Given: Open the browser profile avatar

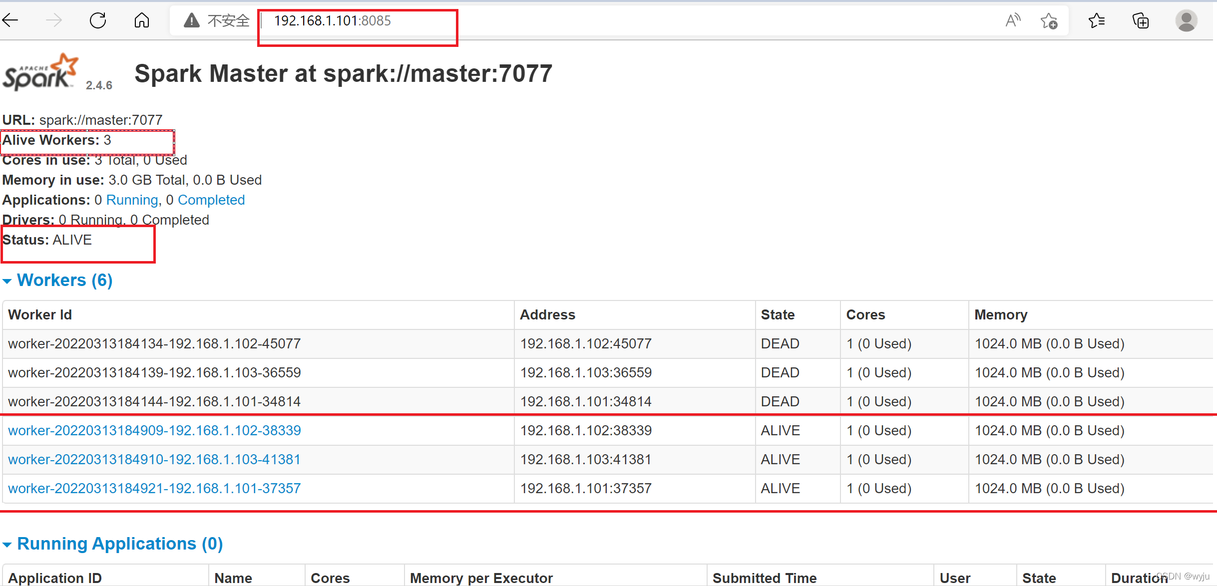Looking at the screenshot, I should [1187, 20].
